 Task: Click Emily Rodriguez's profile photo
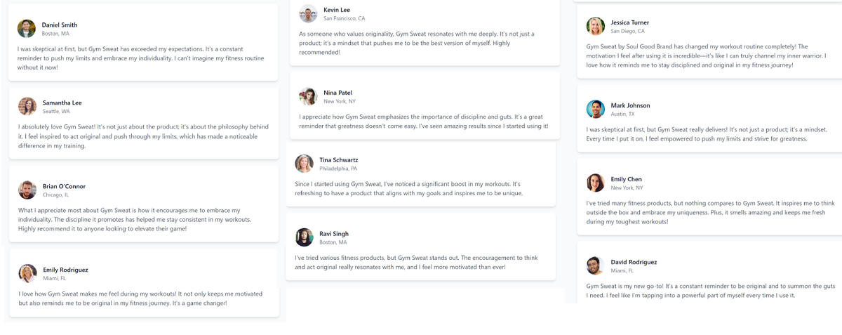click(27, 273)
